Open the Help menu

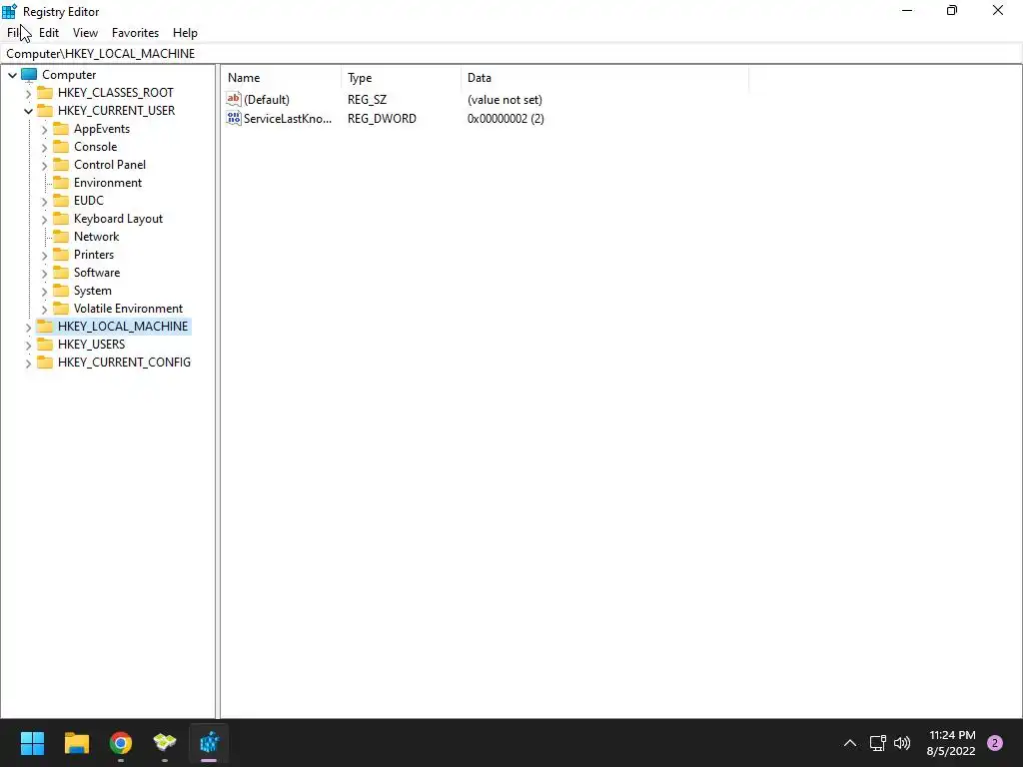tap(185, 33)
